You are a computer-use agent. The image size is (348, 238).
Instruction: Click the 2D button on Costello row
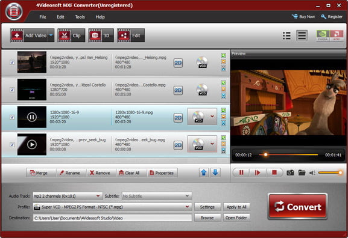click(178, 91)
